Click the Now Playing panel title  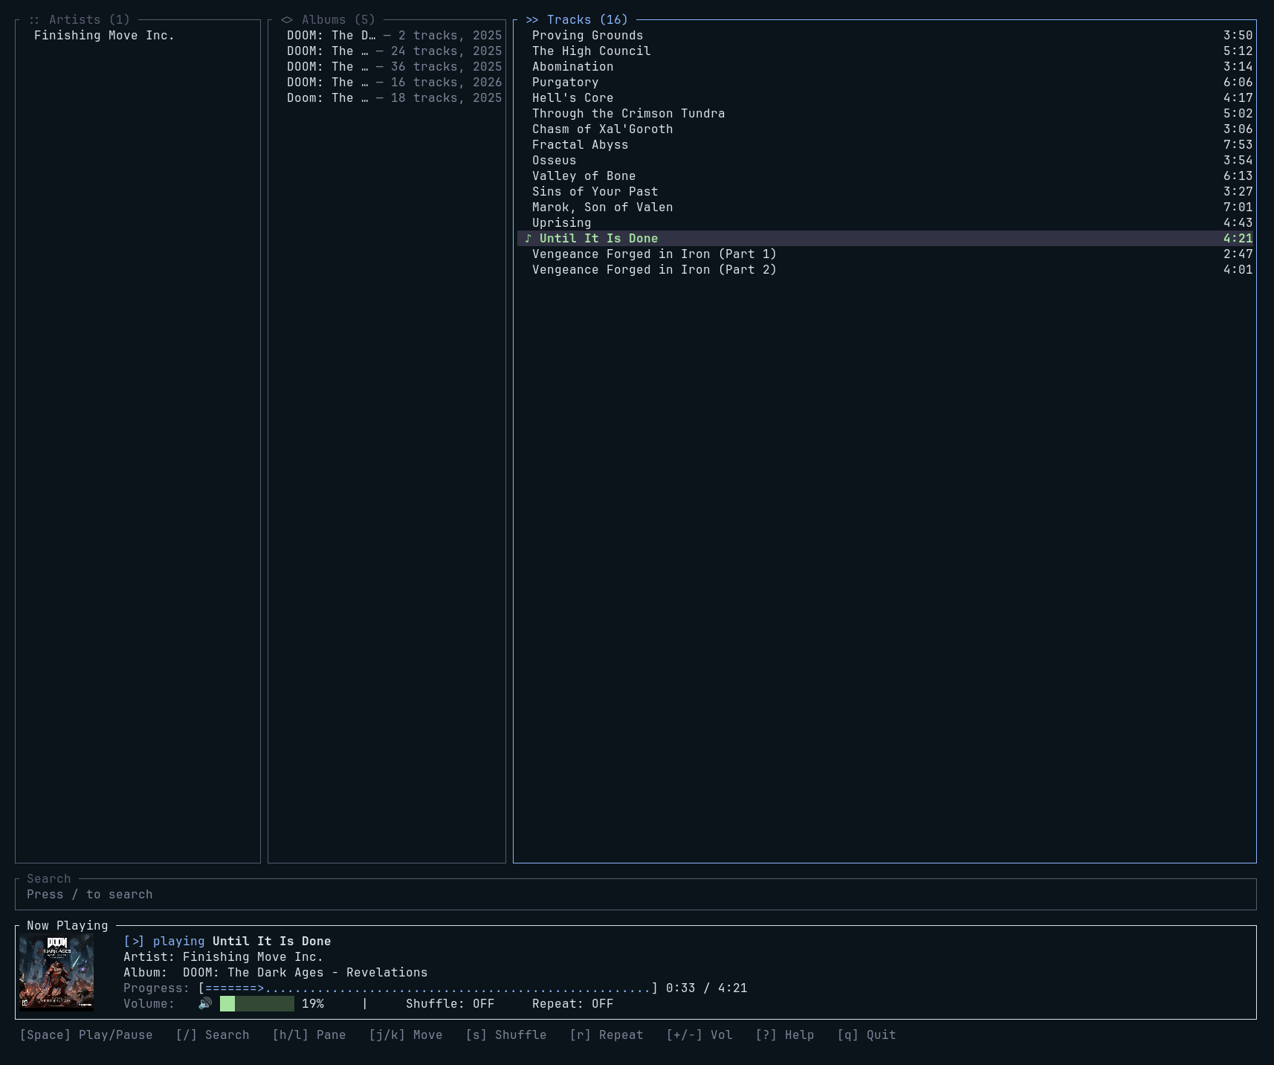(68, 926)
